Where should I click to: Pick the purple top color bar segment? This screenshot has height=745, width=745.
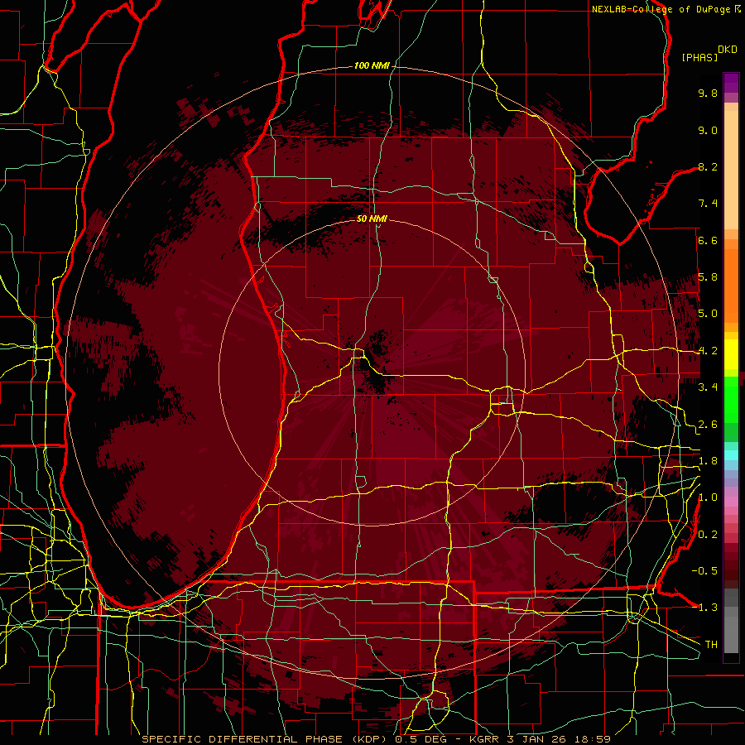click(x=731, y=83)
